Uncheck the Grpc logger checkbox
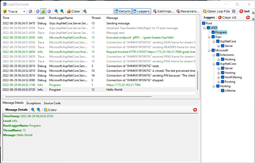The height and width of the screenshot is (163, 255). 213,37
